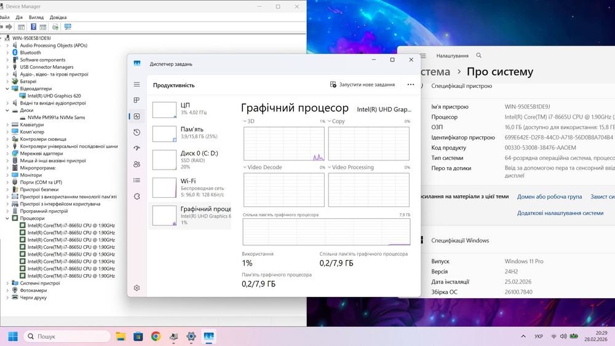
Task: Click the Windows 11 Pro edition value
Action: (x=524, y=261)
